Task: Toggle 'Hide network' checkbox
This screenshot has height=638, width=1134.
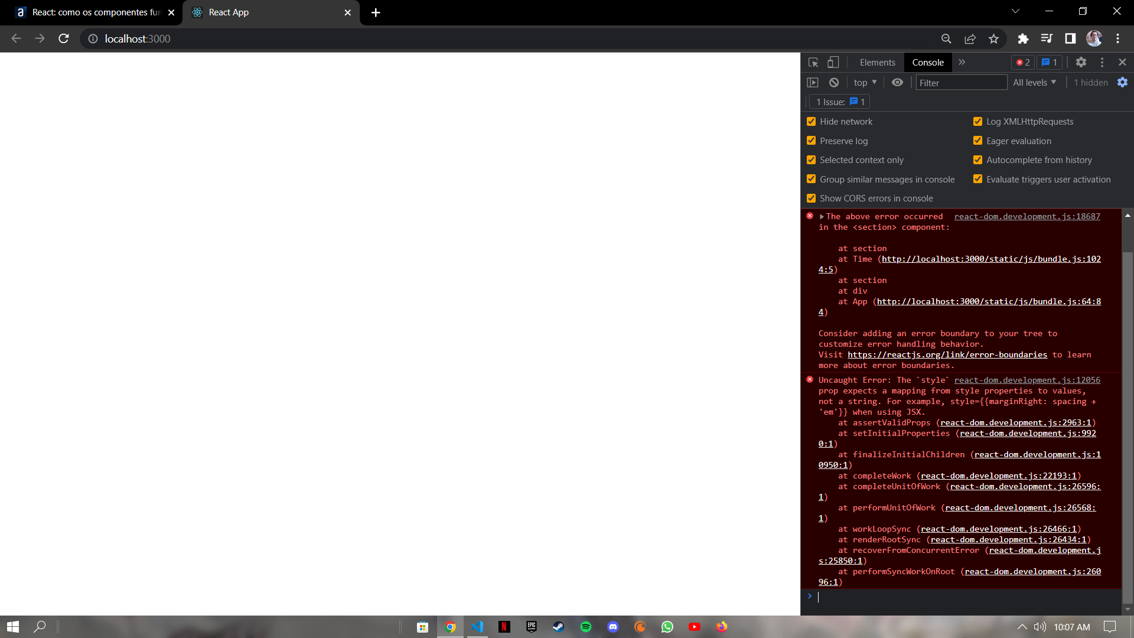Action: pos(811,121)
